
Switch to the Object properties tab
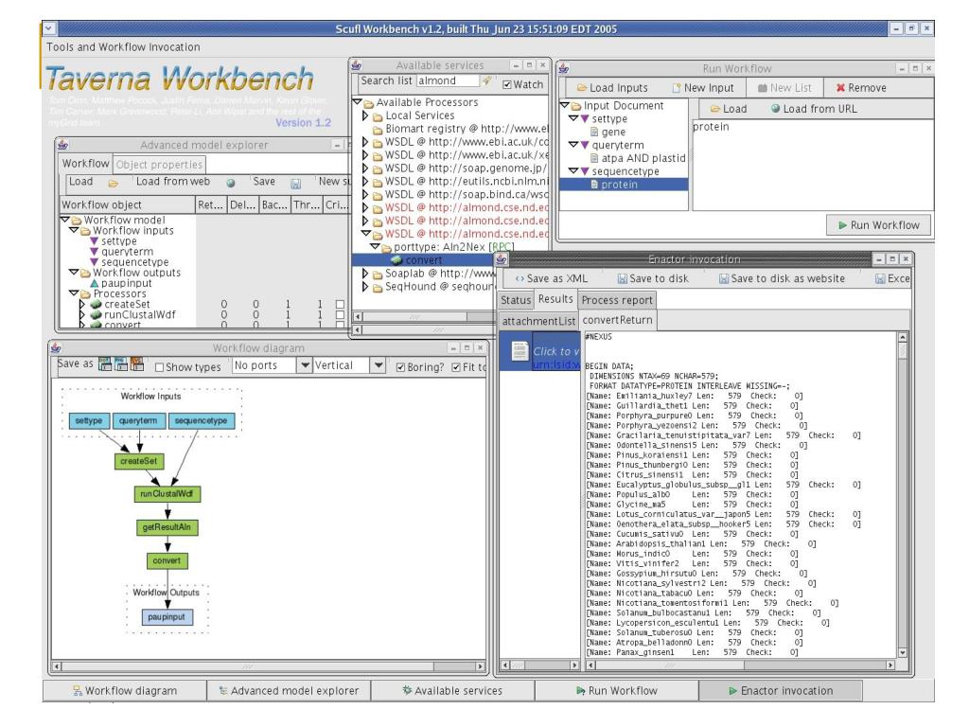point(159,165)
